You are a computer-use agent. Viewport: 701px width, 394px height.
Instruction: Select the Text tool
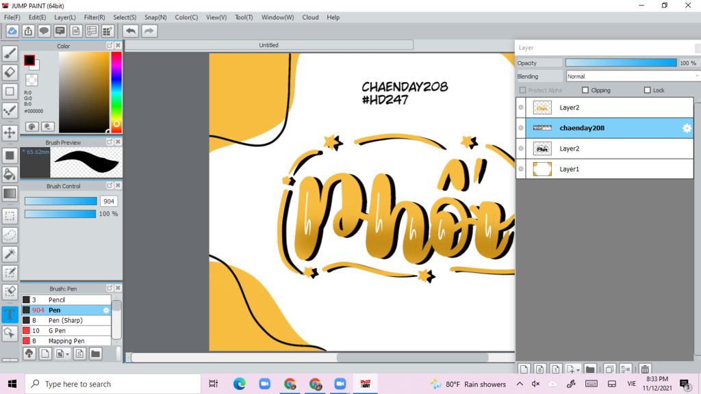point(10,315)
